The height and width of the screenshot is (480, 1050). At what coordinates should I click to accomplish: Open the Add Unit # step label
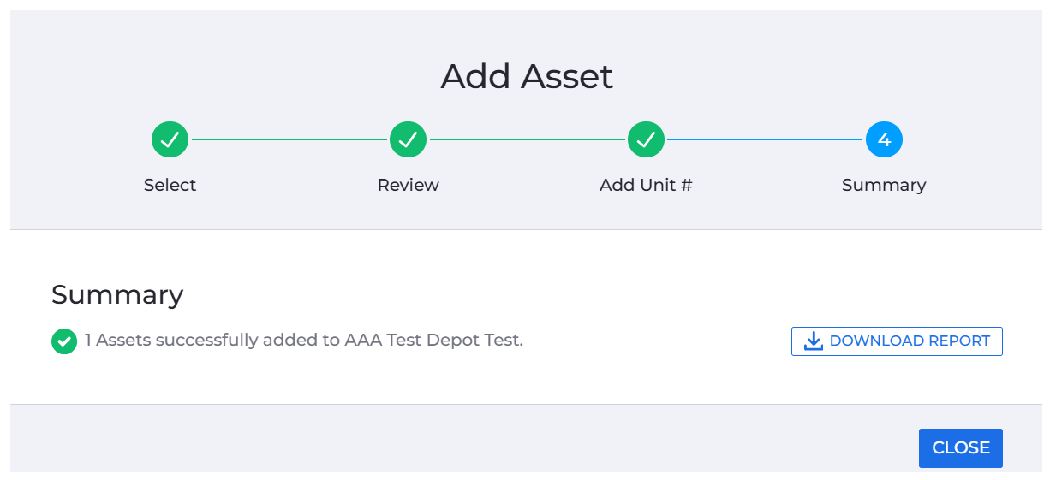[x=646, y=185]
